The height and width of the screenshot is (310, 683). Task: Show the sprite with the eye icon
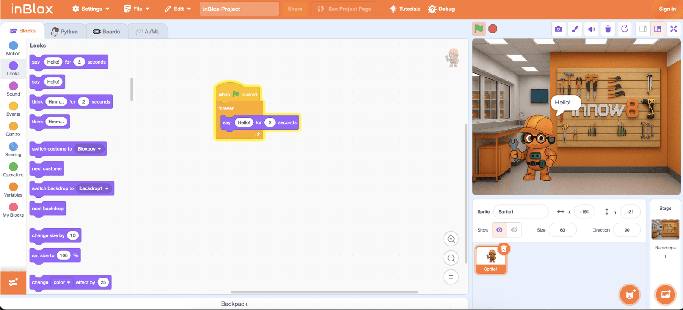click(x=499, y=230)
